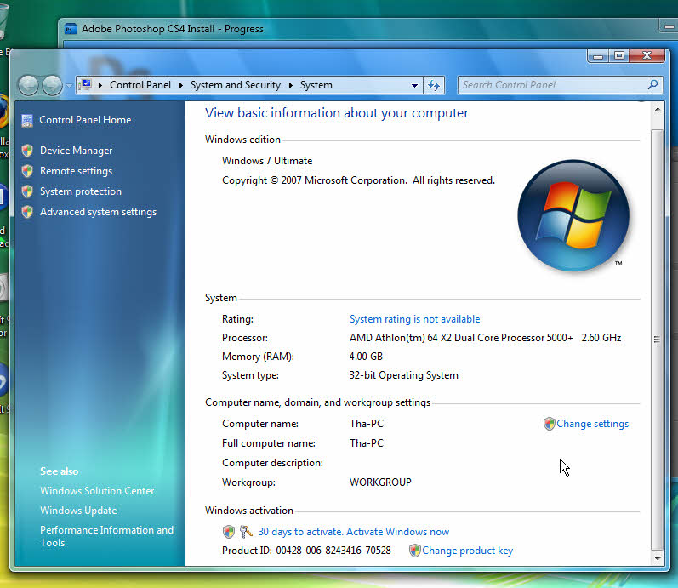
Task: Open the recent pages dropdown arrow
Action: coord(69,86)
